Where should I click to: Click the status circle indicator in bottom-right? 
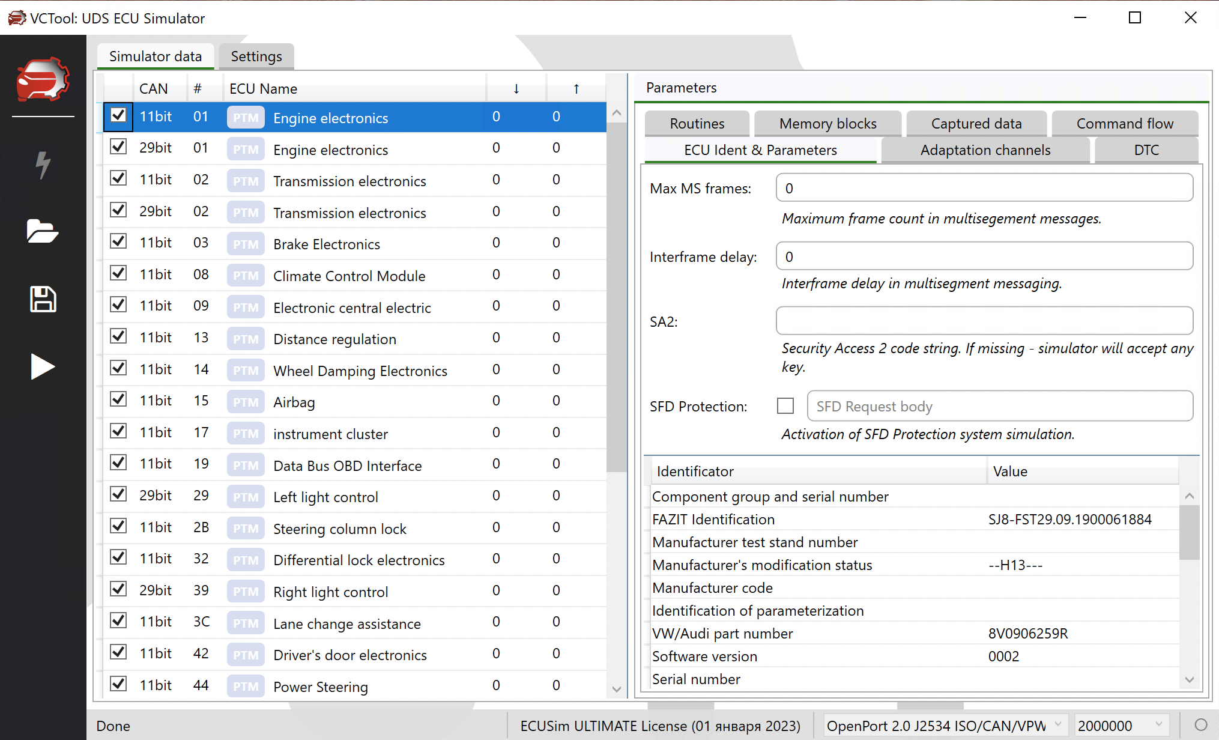click(1200, 725)
